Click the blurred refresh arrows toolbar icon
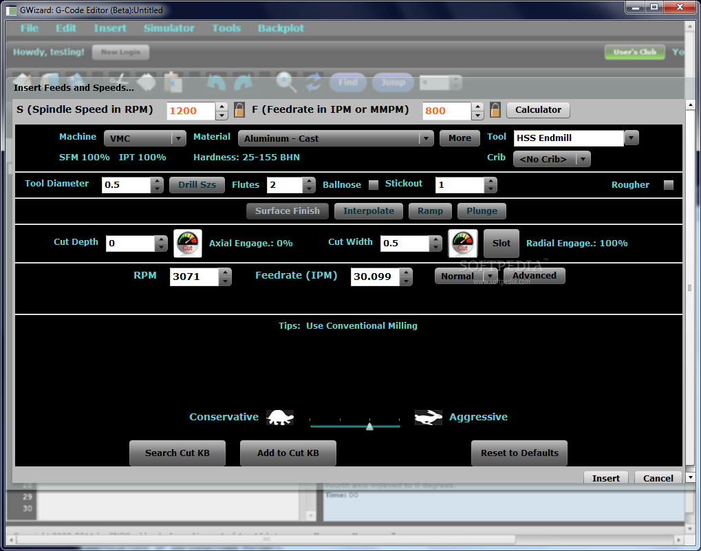 click(314, 83)
